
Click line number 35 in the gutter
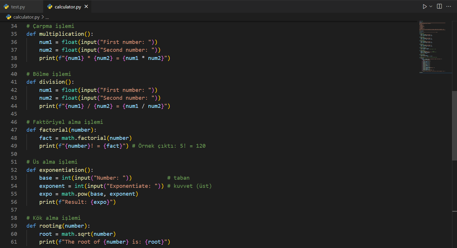(x=14, y=34)
